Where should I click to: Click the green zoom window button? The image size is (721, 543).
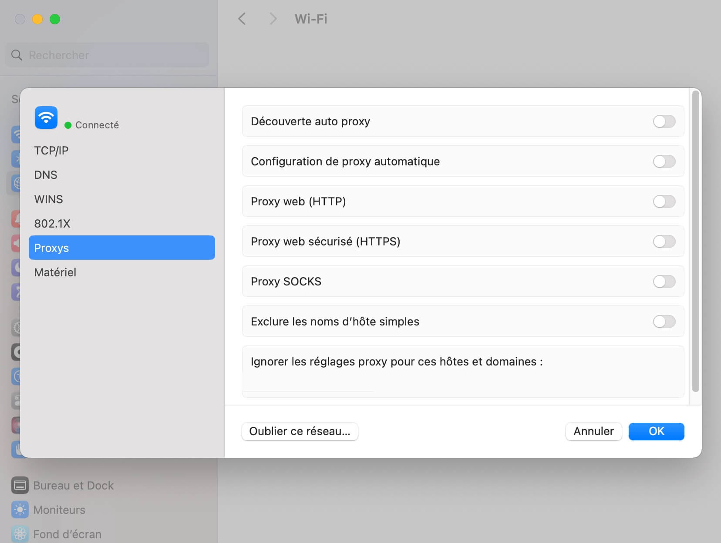point(55,19)
